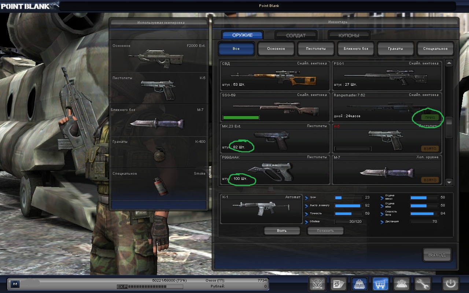Filter inventory by Специальное
The height and width of the screenshot is (293, 469).
pos(435,49)
